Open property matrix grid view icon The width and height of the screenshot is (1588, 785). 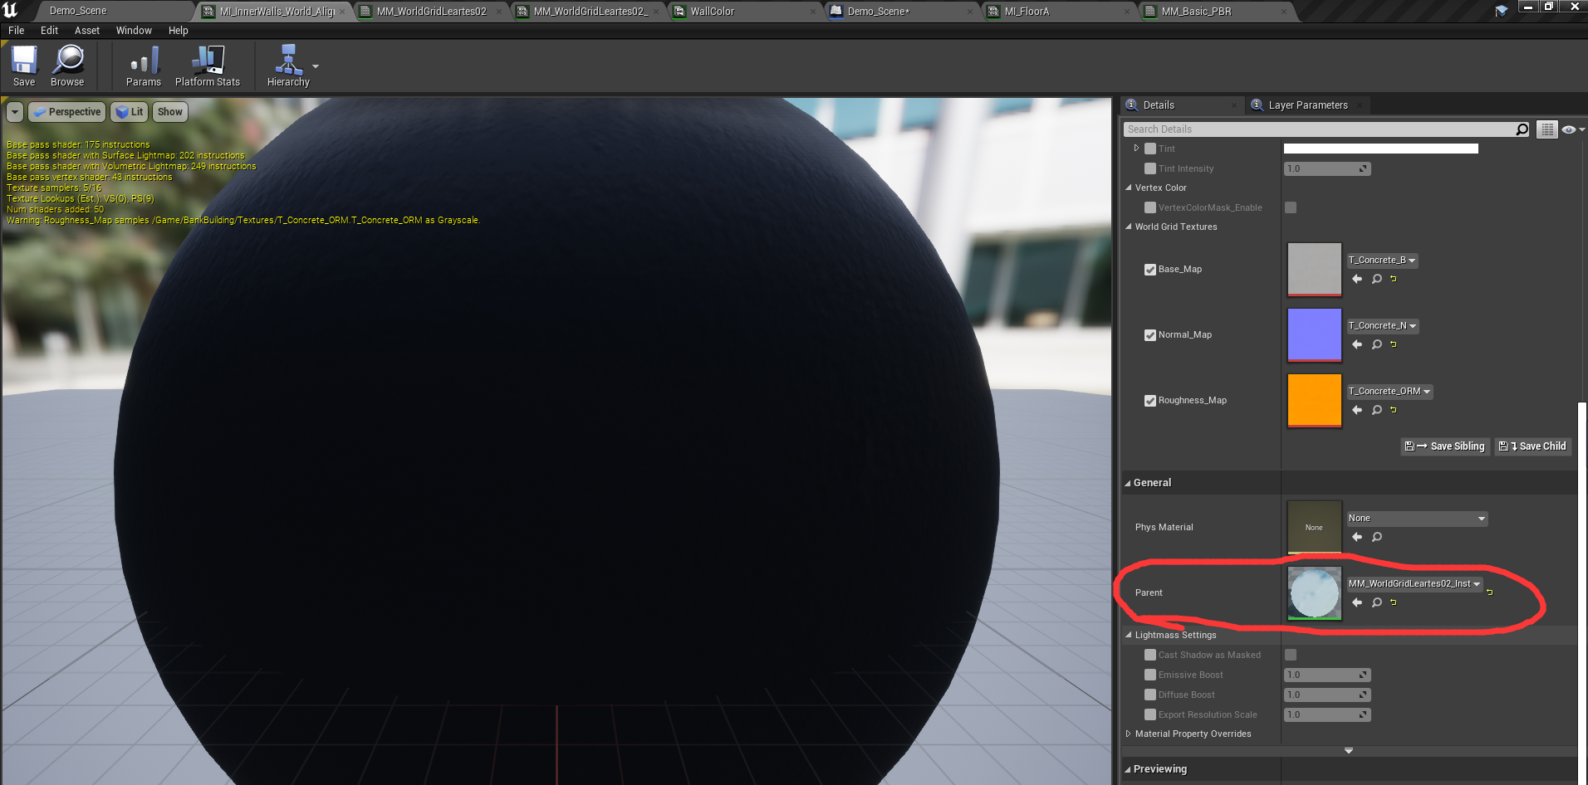[1546, 129]
